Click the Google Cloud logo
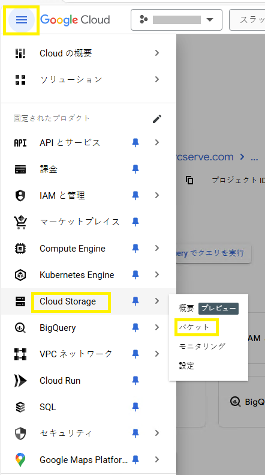This screenshot has height=475, width=265. (75, 20)
